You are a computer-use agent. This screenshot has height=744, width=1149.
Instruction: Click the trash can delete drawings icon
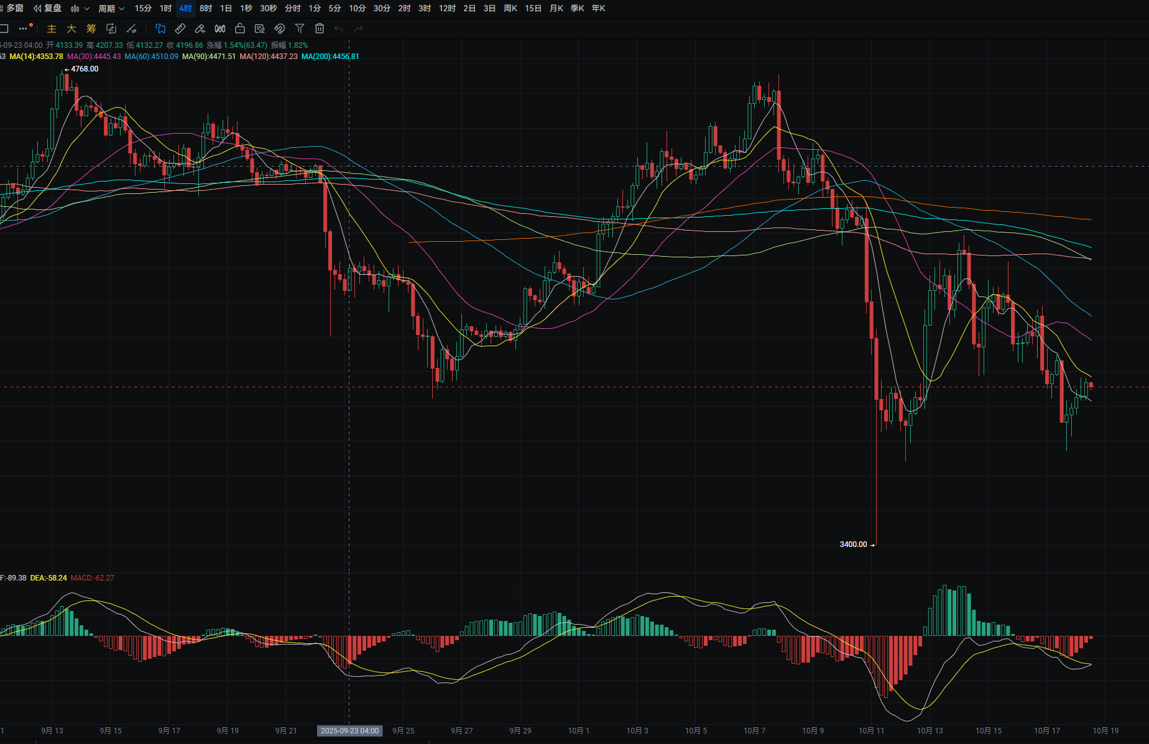click(x=320, y=29)
